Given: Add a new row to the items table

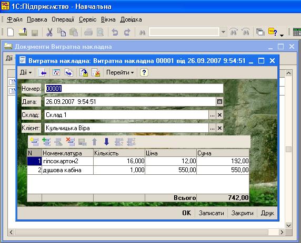Looking at the screenshot, I should pos(34,142).
